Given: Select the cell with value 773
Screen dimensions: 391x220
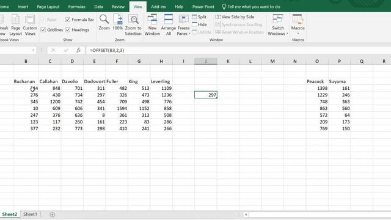Looking at the screenshot, I should pos(72,128).
